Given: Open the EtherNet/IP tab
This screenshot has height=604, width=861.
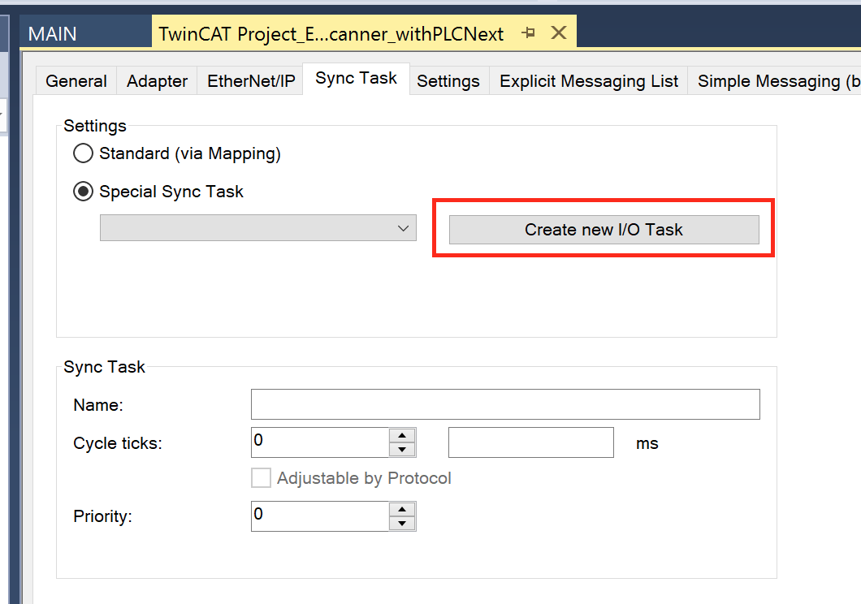Looking at the screenshot, I should pos(251,81).
